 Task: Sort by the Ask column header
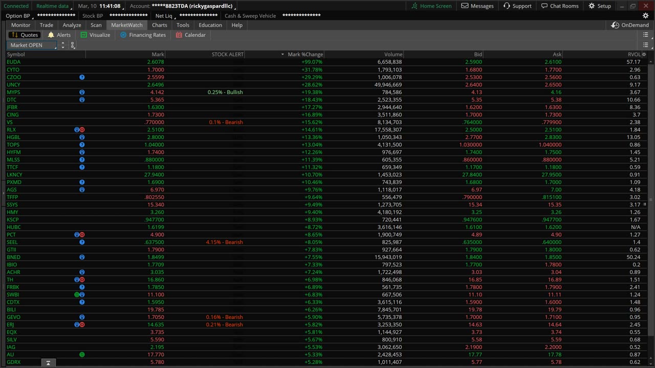coord(523,54)
